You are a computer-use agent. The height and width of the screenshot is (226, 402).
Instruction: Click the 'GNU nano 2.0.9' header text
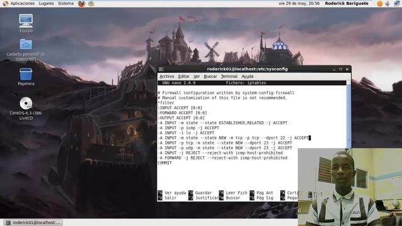click(178, 83)
